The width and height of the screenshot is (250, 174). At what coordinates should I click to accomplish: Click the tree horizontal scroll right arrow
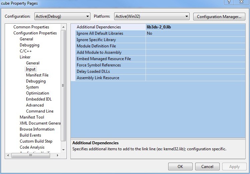click(58, 155)
